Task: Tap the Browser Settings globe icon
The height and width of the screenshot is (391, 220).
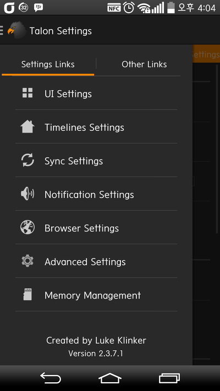Action: click(x=28, y=228)
